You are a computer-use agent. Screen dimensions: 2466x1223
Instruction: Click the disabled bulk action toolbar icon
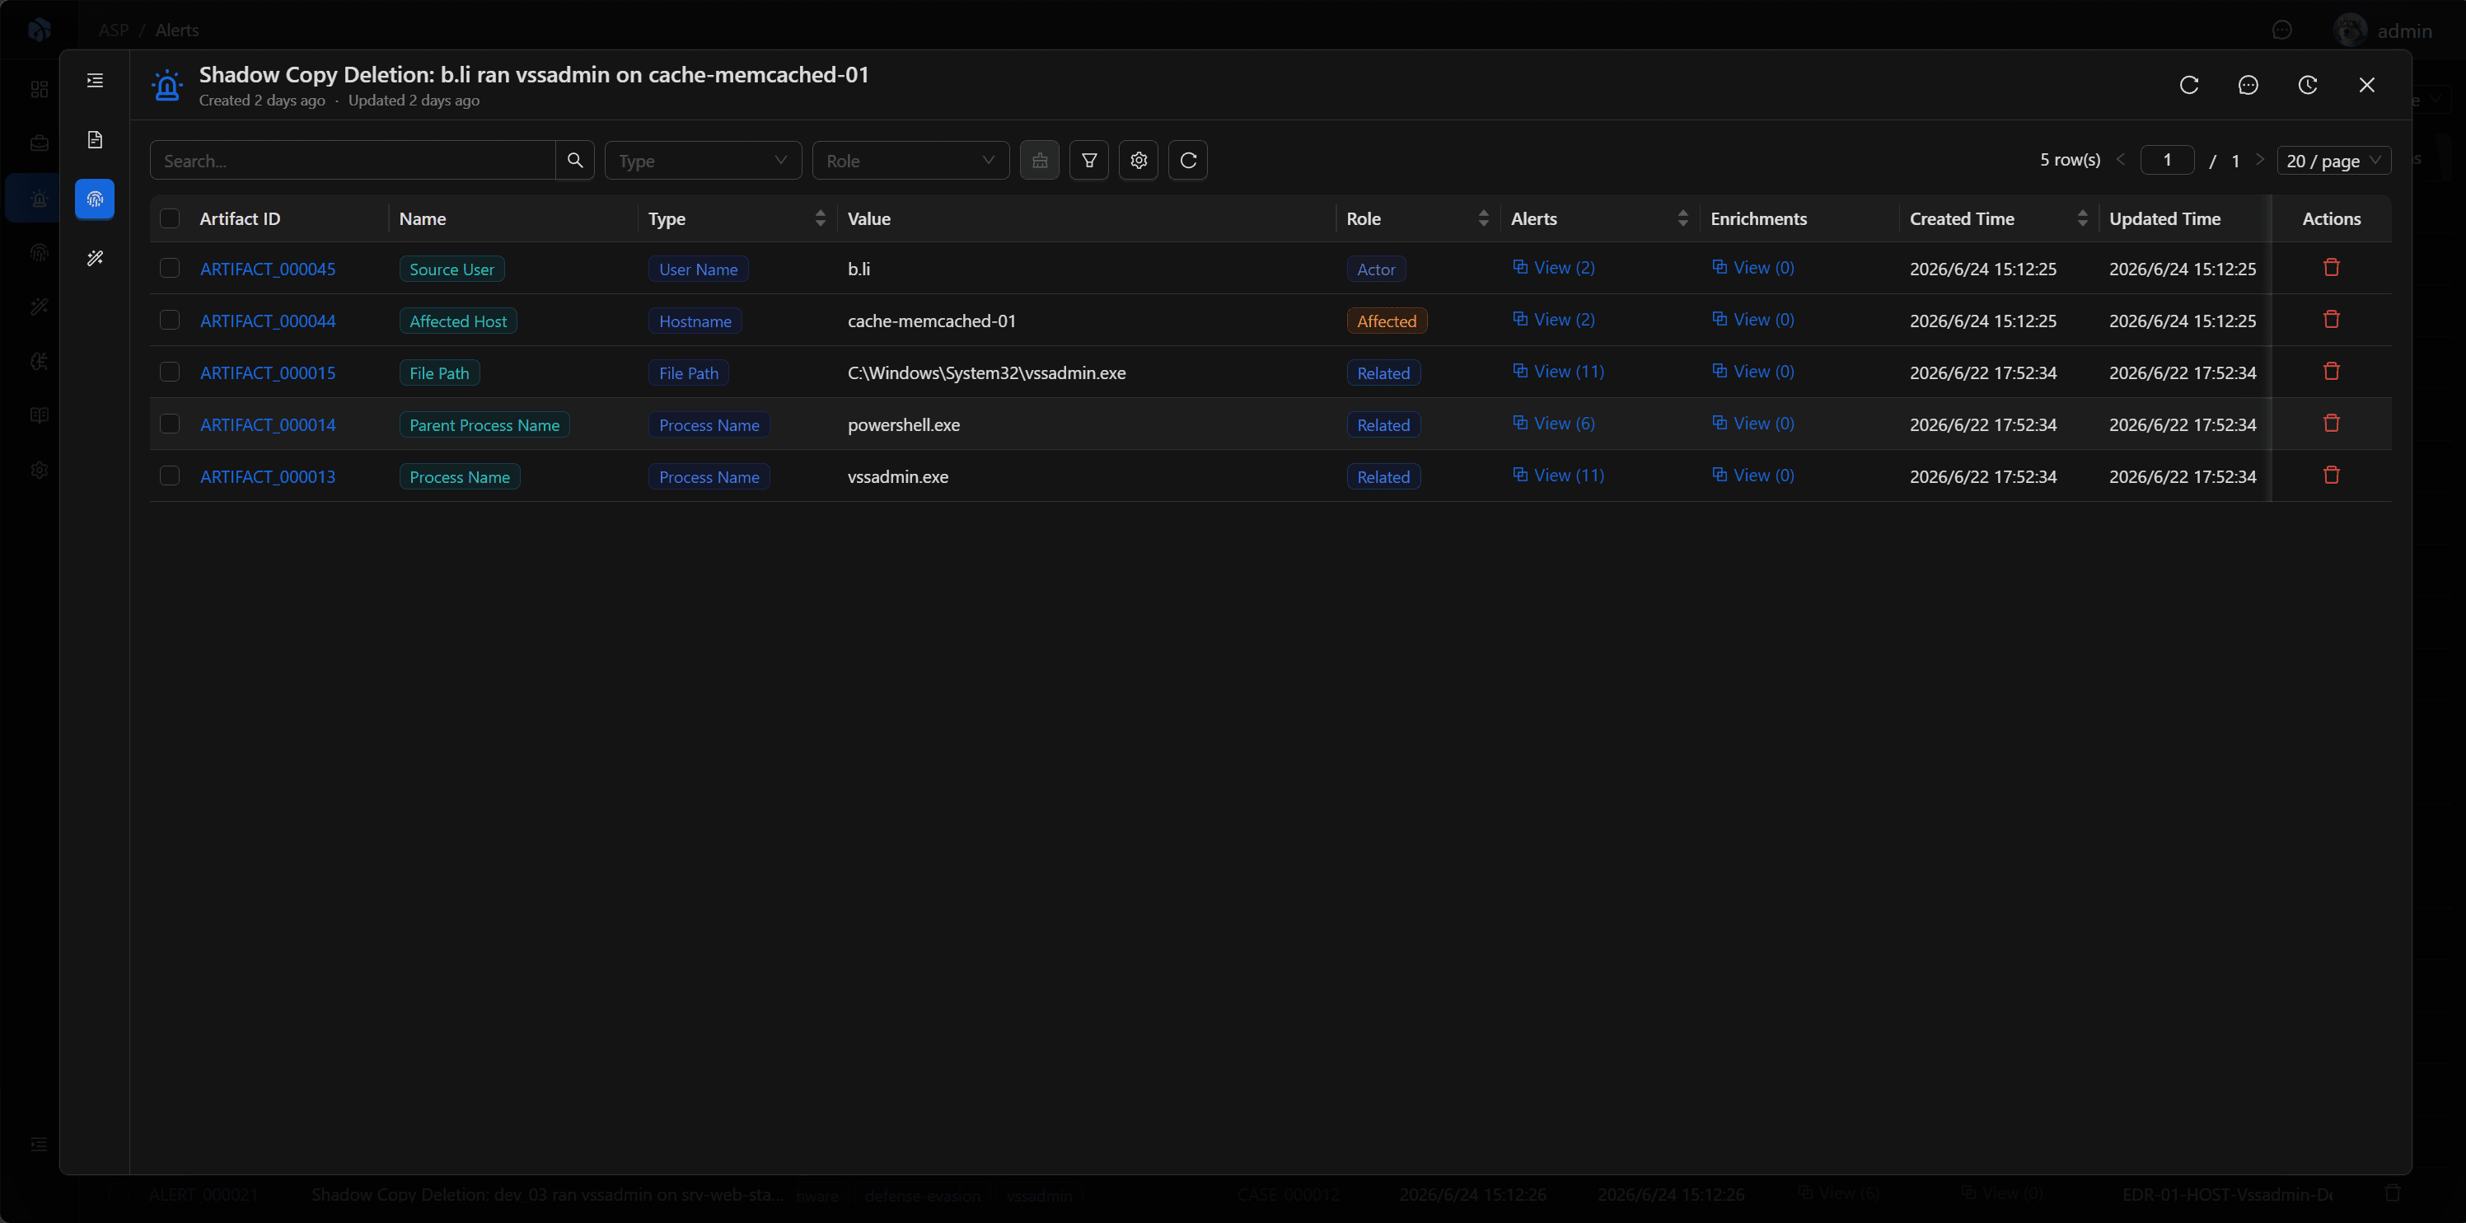[1040, 160]
